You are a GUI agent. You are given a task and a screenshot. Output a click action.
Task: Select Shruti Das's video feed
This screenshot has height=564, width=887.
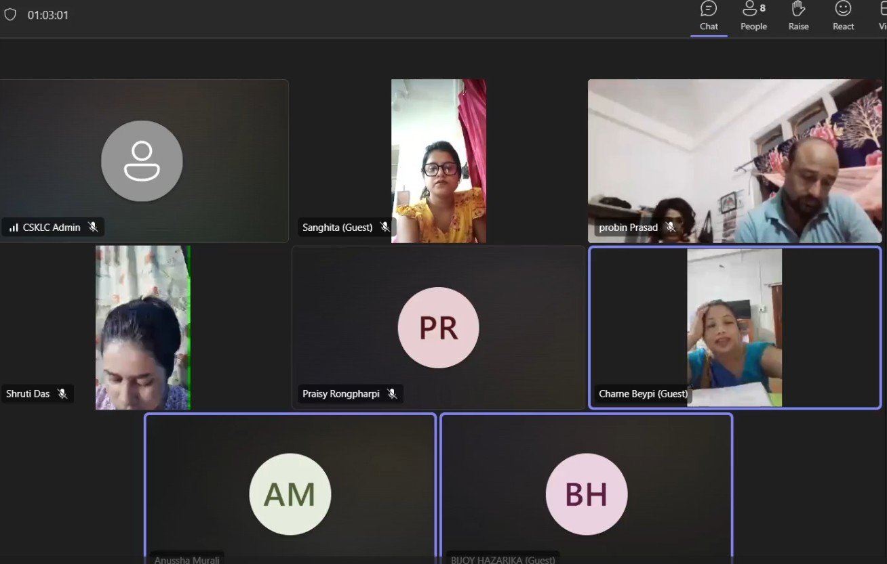click(x=142, y=328)
